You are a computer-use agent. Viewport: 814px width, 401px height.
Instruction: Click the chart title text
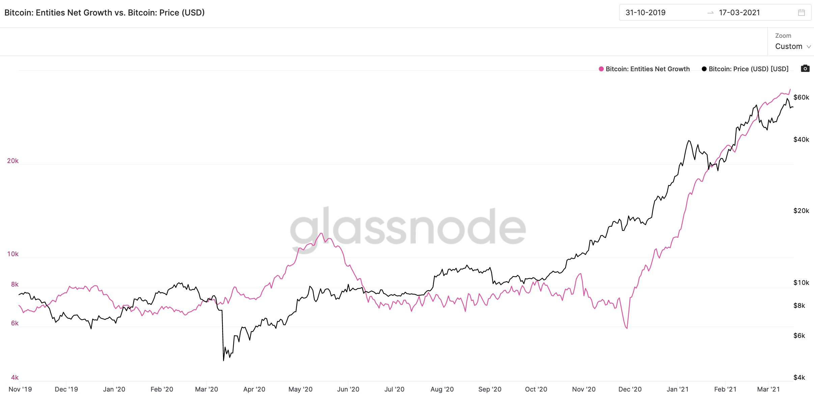[105, 12]
